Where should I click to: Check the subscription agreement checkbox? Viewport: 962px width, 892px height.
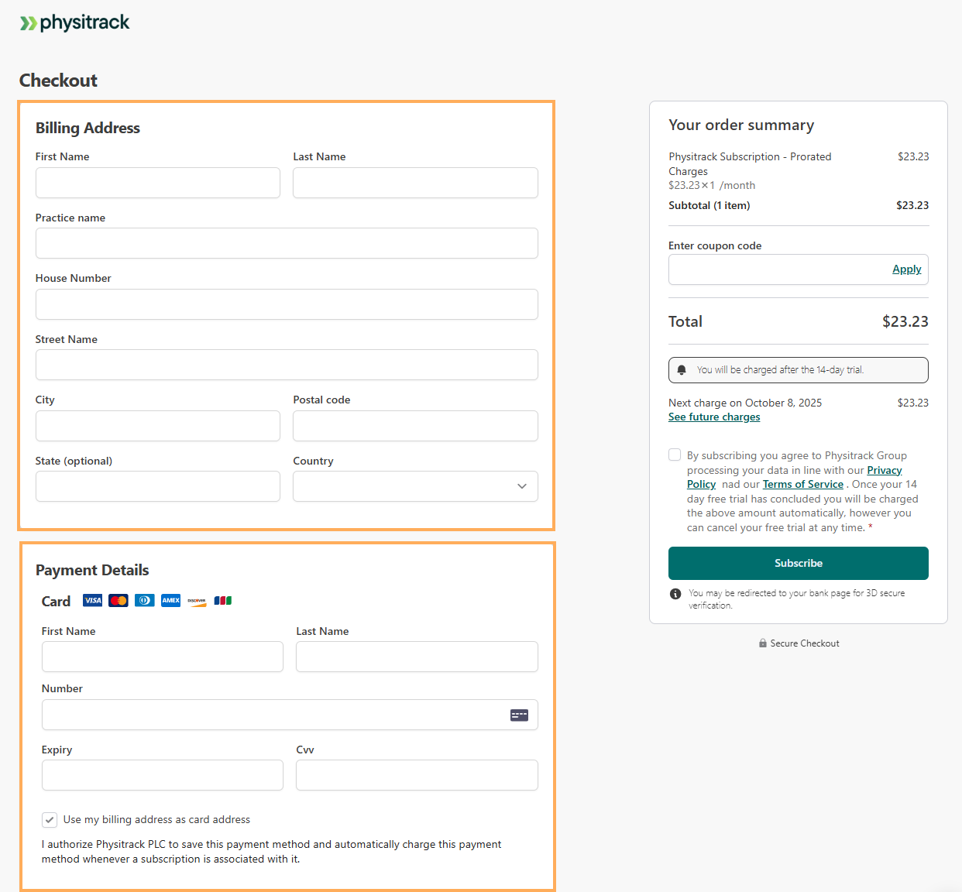coord(675,455)
